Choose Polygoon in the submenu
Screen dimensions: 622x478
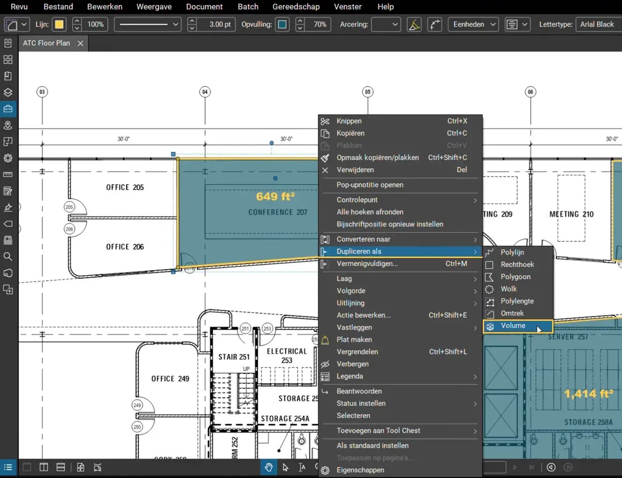[518, 277]
